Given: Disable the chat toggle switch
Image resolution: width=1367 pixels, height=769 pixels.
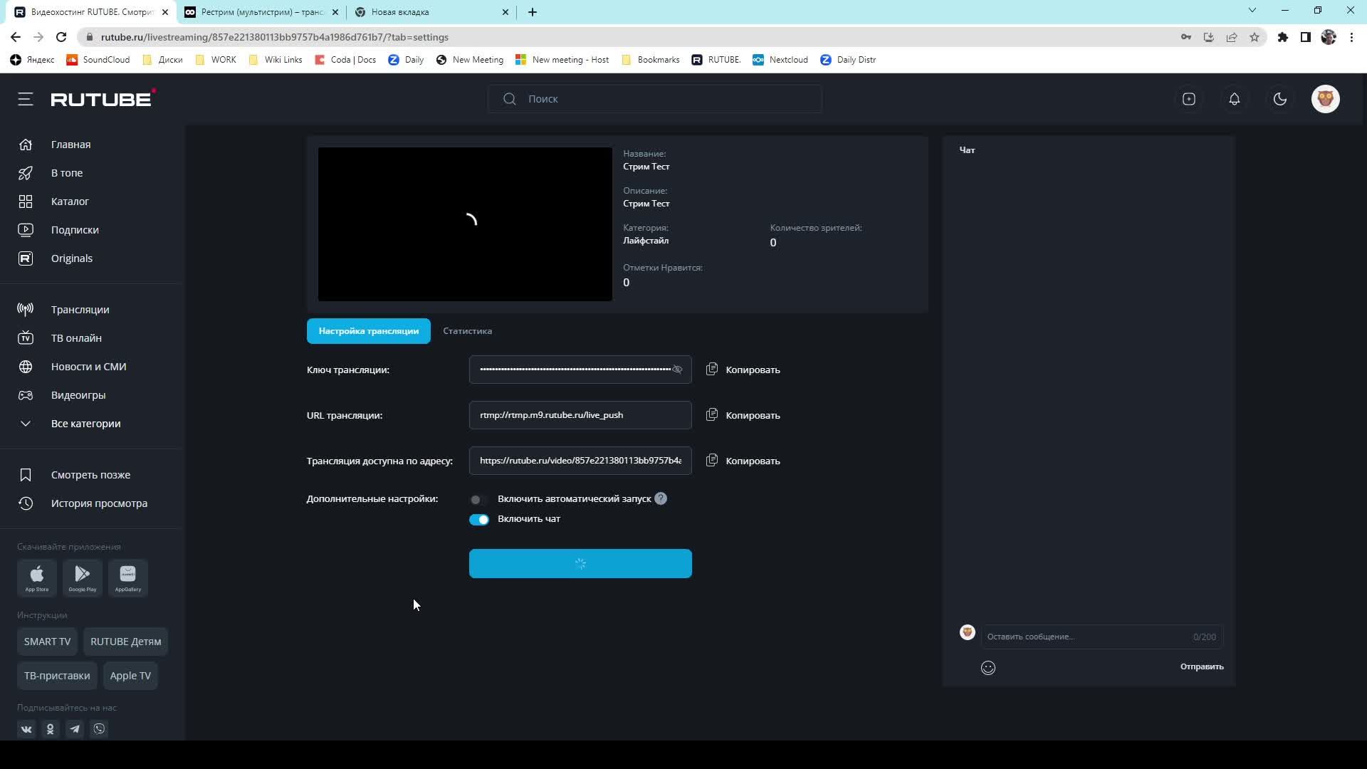Looking at the screenshot, I should click(x=479, y=519).
